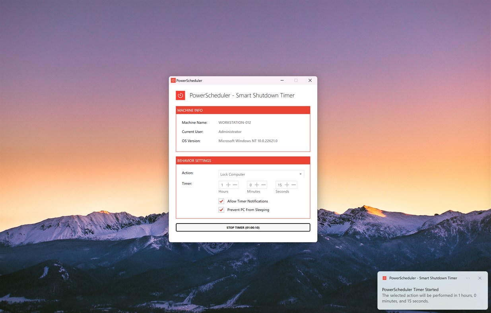491x313 pixels.
Task: Open the PowerScheduler Timer Started notification
Action: tap(433, 290)
